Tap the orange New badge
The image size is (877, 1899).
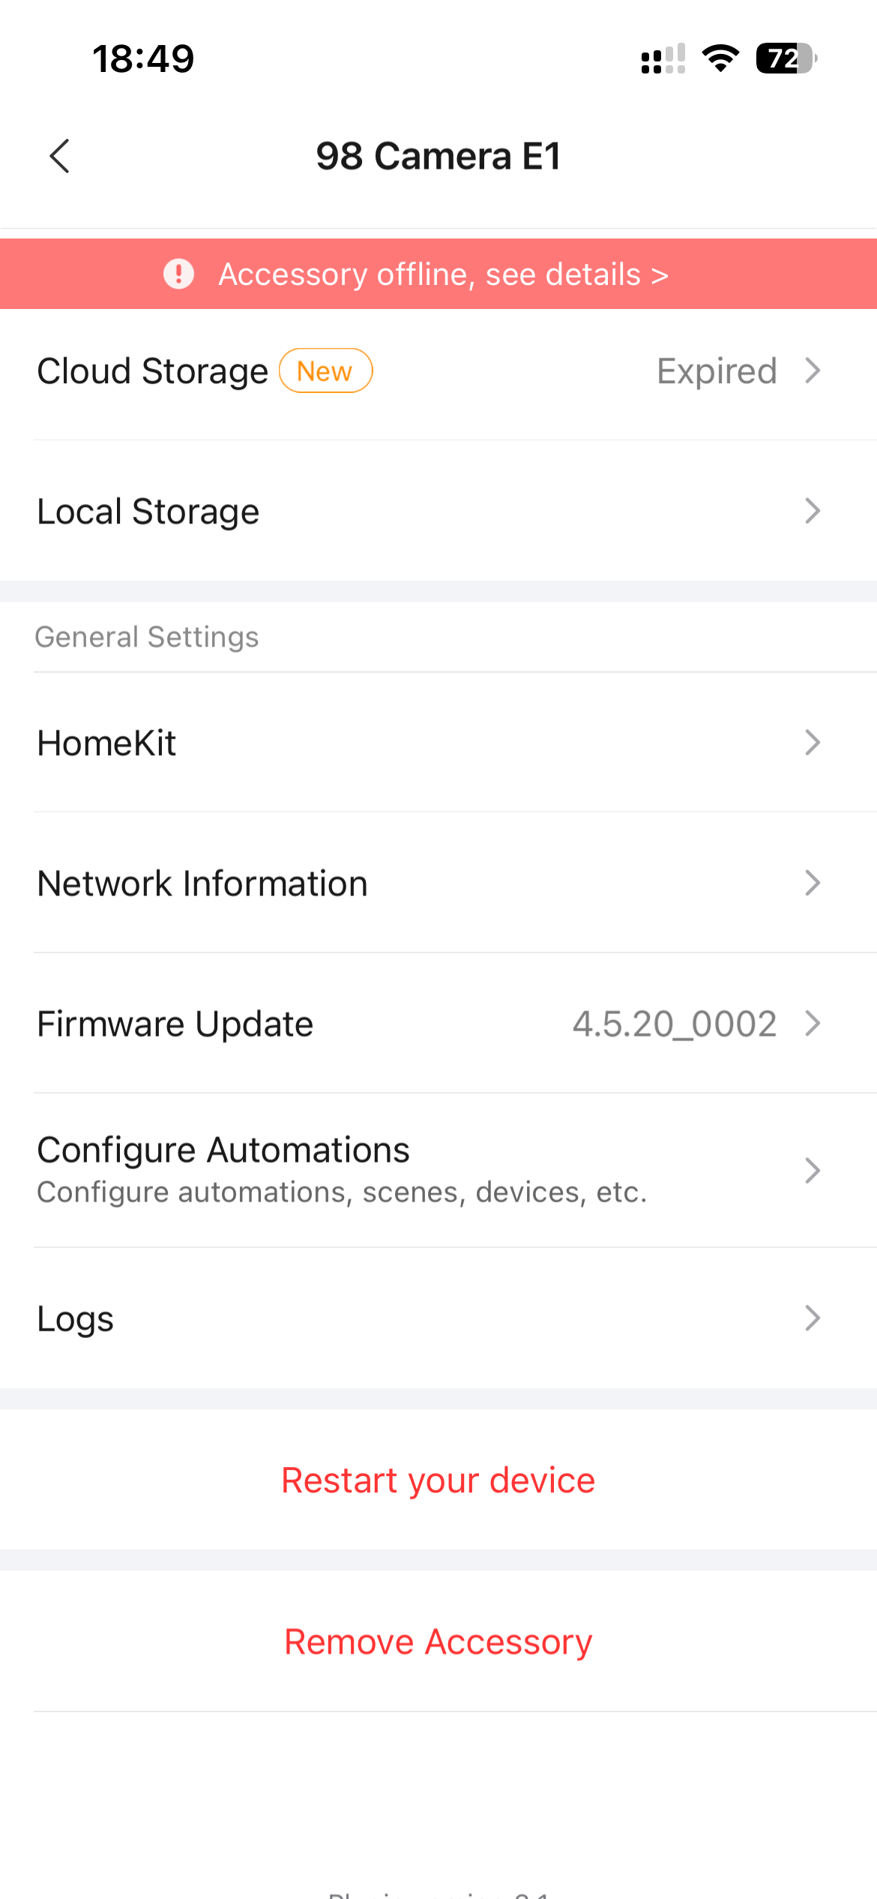[x=325, y=370]
